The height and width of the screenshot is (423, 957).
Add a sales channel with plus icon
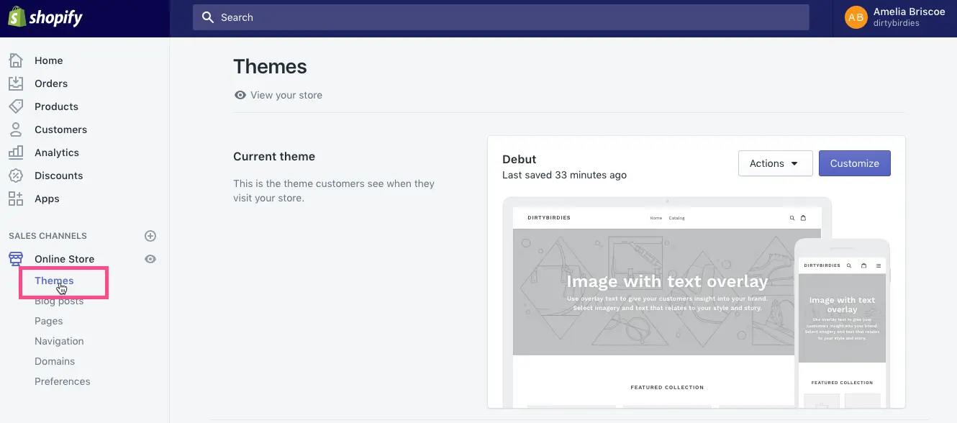coord(150,236)
